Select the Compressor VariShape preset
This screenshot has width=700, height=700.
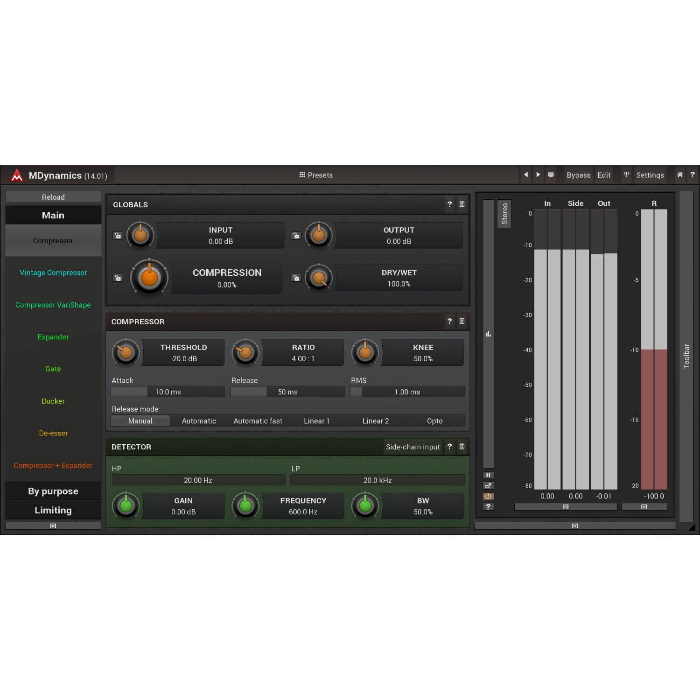click(x=53, y=305)
